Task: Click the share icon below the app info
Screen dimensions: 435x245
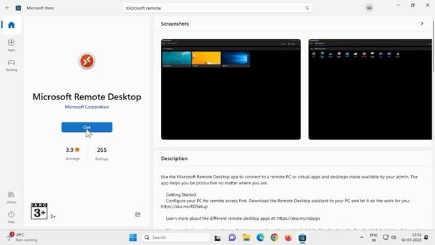Action: 137,214
